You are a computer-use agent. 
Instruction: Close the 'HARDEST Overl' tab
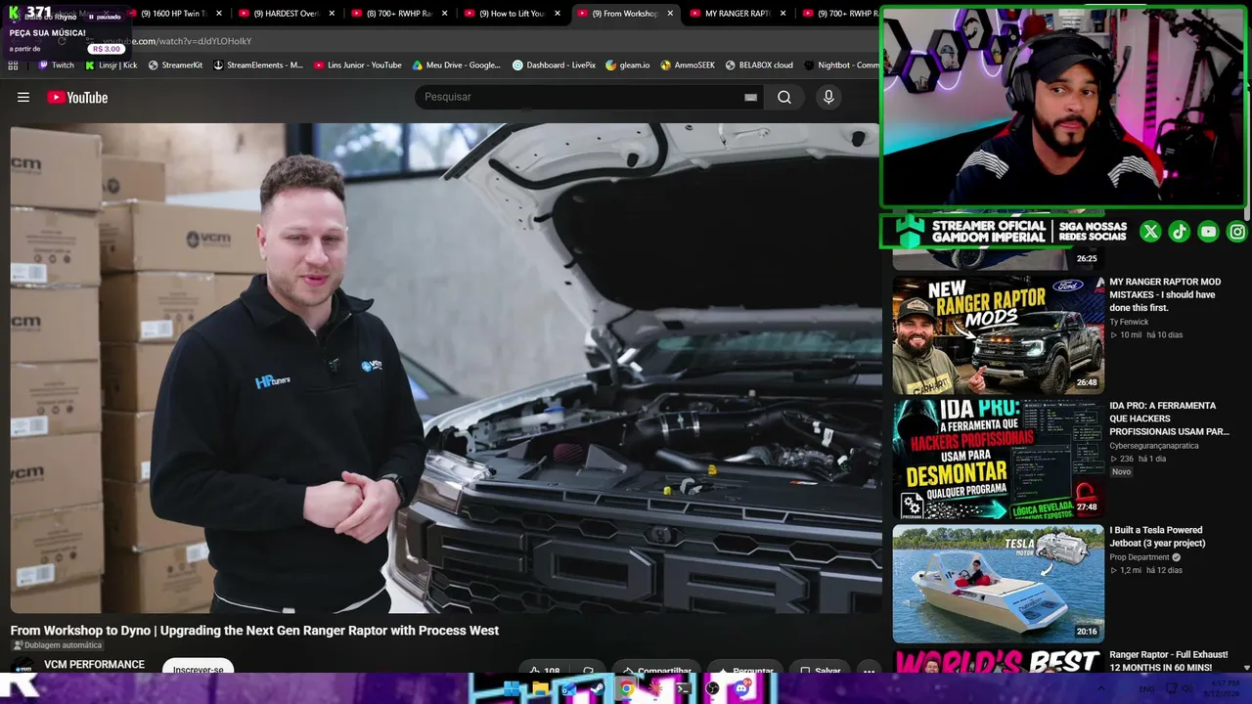[x=333, y=14]
